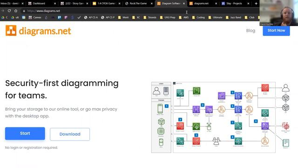Close the 1.4 CYOA Game tab

[x=119, y=3]
